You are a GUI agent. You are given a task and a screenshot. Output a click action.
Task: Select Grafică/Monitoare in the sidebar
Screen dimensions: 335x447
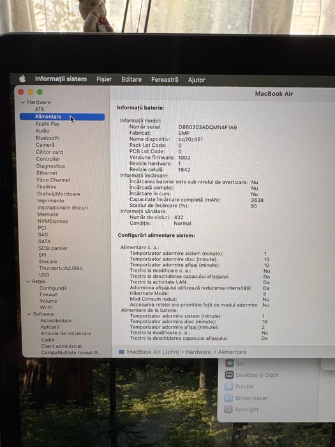coord(59,193)
